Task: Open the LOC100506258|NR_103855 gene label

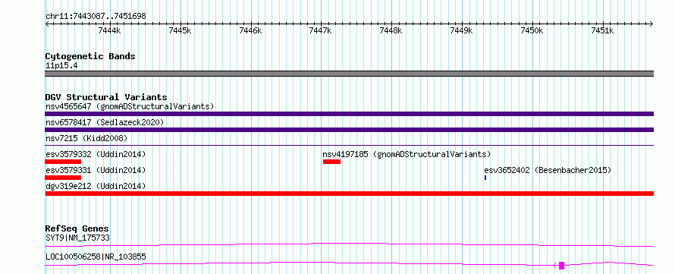Action: (x=96, y=257)
